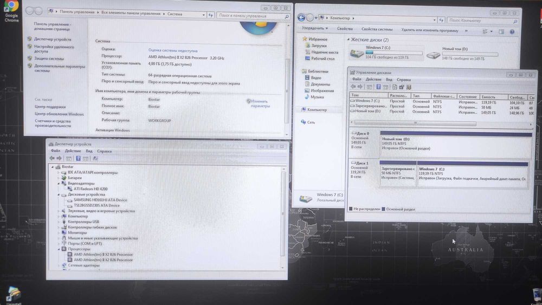The width and height of the screenshot is (542, 305).
Task: Open View menu in Device Manager
Action: coord(89,151)
